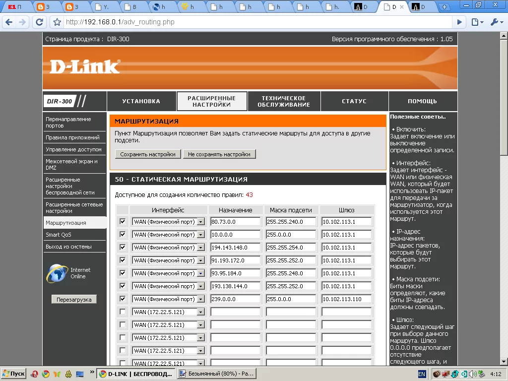The width and height of the screenshot is (508, 381).
Task: Open the volume speaker tray icon
Action: coord(473,374)
